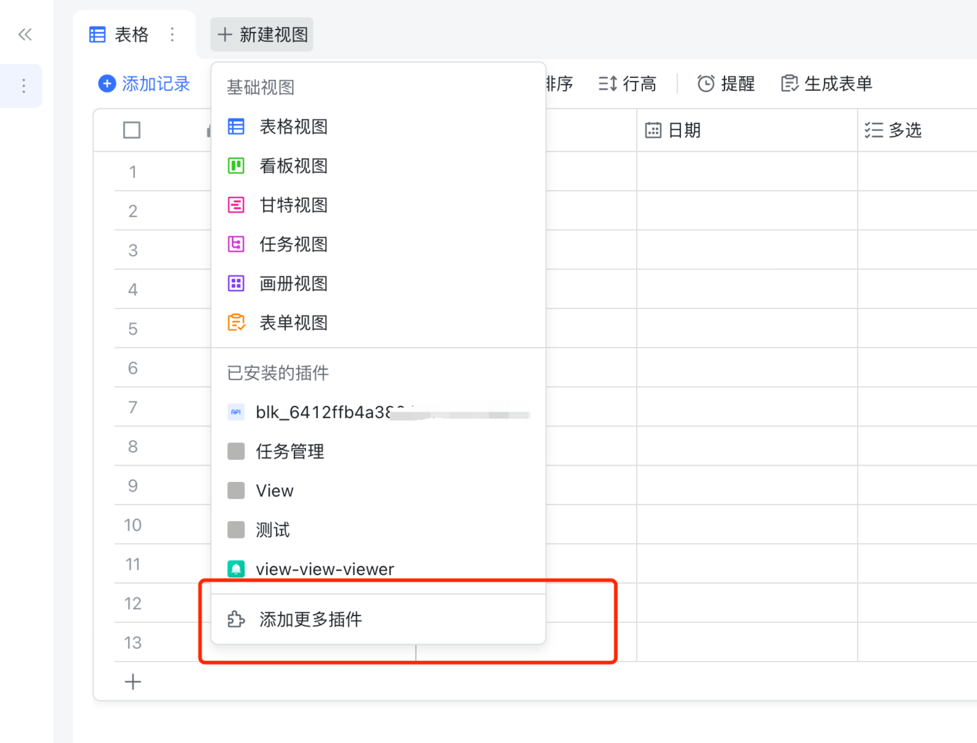
Task: Click 添加更多插件 to add more plugins
Action: coord(311,619)
